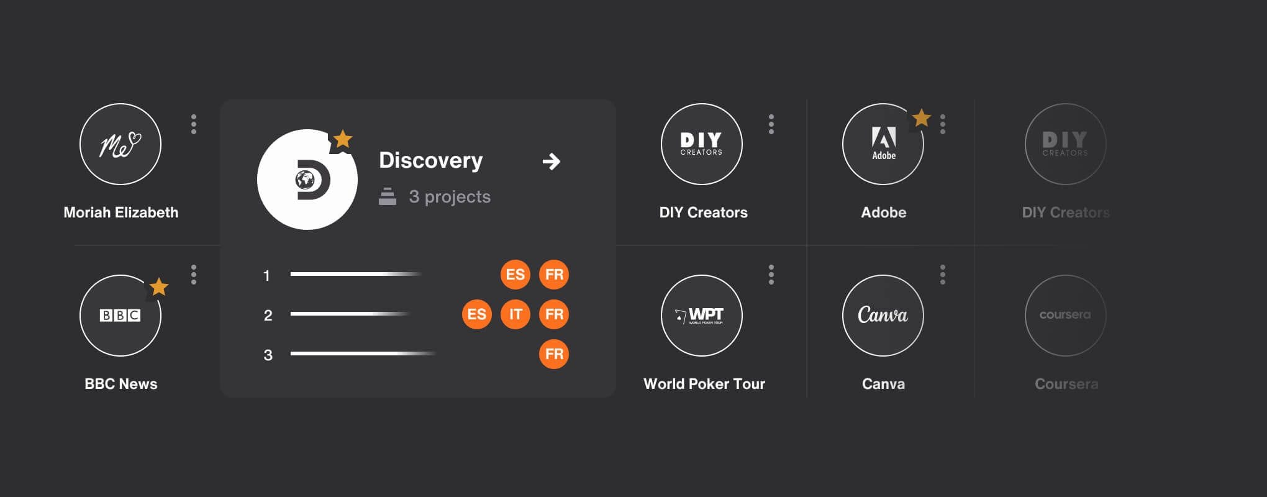This screenshot has height=497, width=1267.
Task: Click the BBC News name label
Action: point(121,384)
